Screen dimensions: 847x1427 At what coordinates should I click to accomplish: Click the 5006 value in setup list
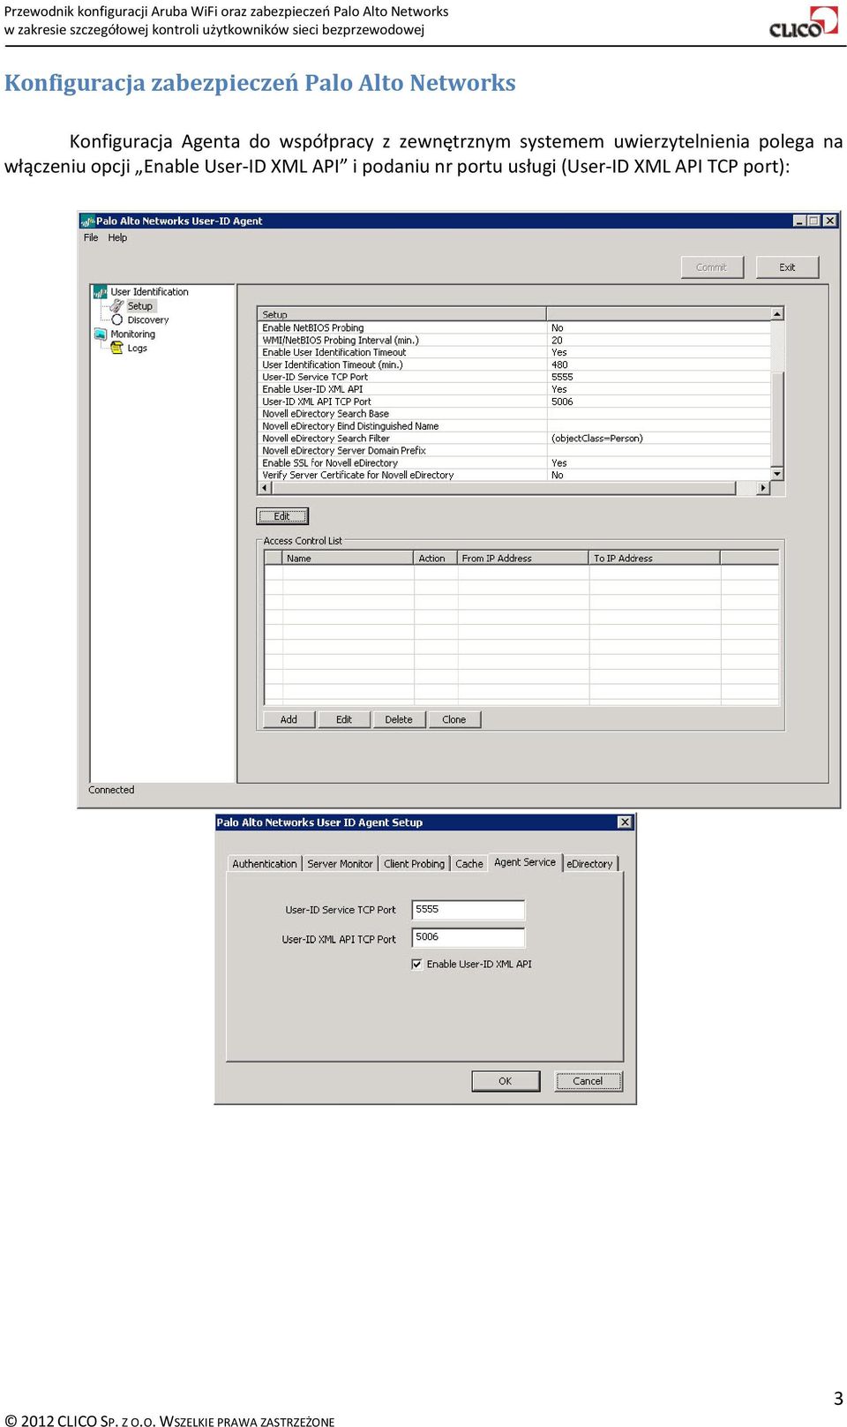pos(562,402)
